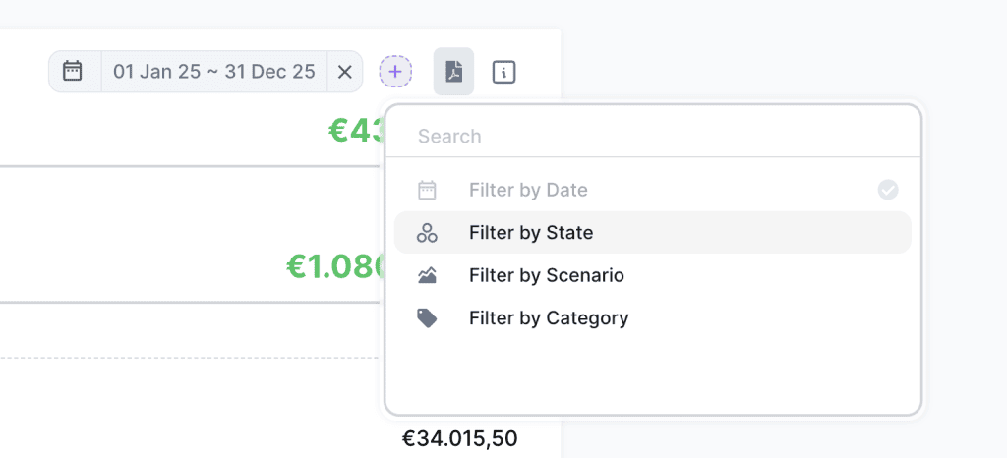Export report with the PDF icon
The image size is (1007, 458).
click(453, 72)
